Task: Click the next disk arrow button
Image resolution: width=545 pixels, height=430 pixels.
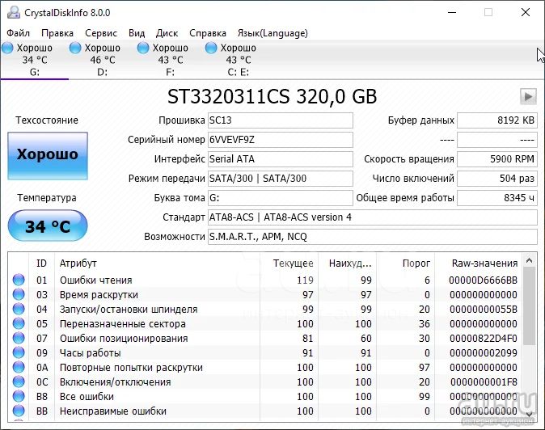Action: (528, 96)
